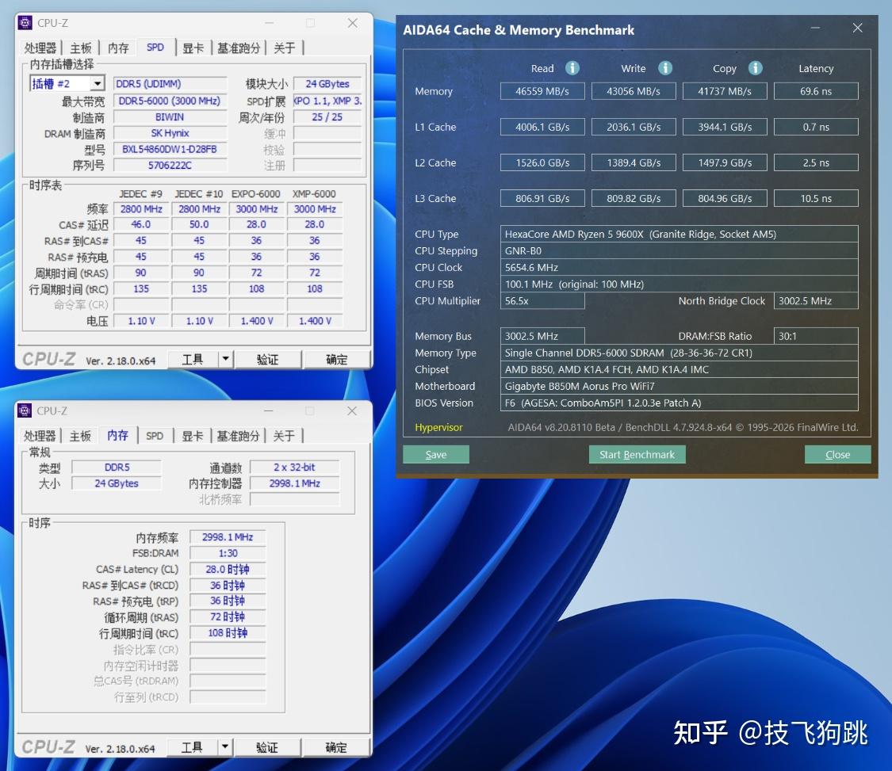Click the Close button at the bottom of AIDA64
The height and width of the screenshot is (771, 892).
[x=837, y=454]
